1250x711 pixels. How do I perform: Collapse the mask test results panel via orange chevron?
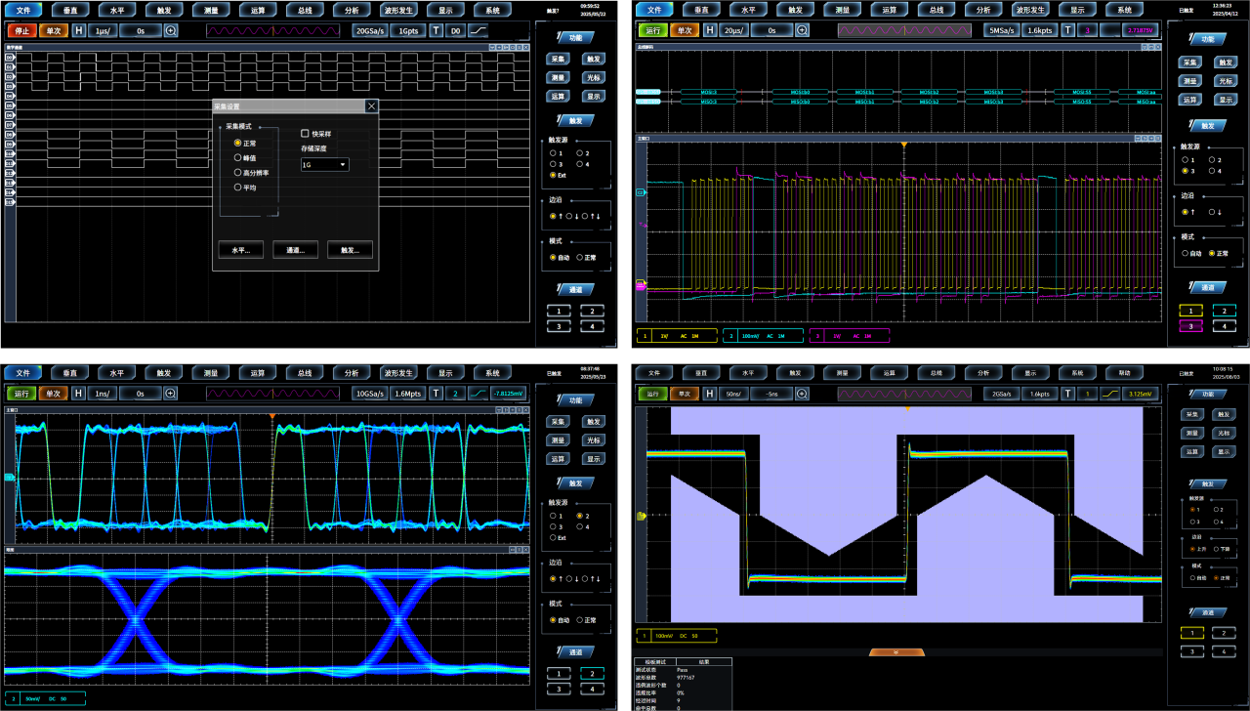coord(896,651)
